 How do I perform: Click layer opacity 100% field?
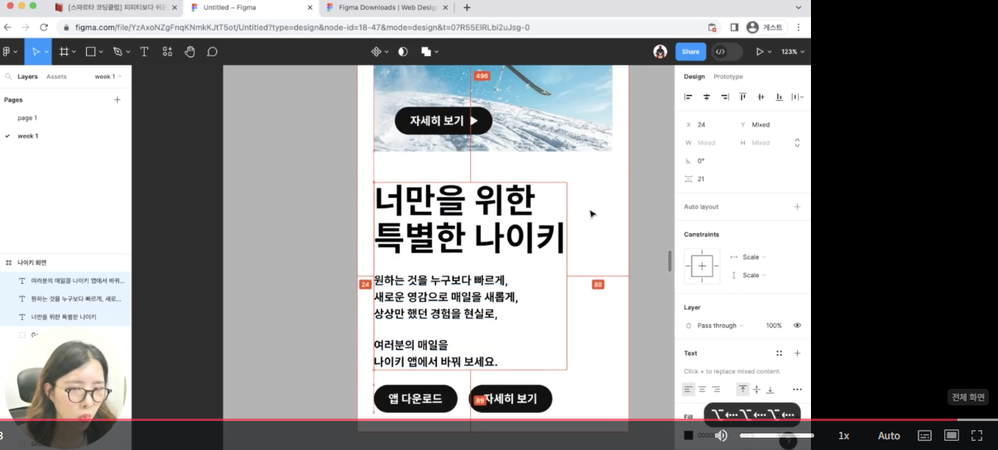(x=774, y=326)
